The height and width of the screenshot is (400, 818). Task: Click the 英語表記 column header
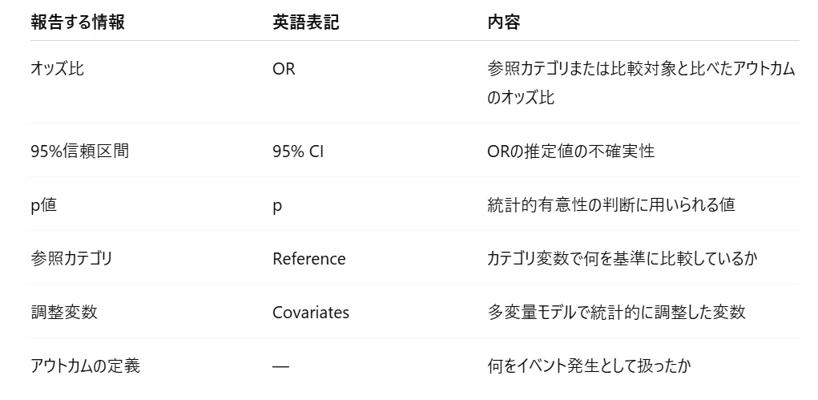pyautogui.click(x=306, y=22)
